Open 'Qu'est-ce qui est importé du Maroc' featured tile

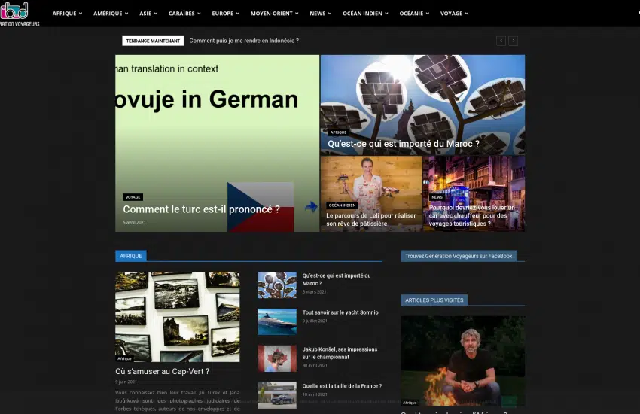[x=404, y=144]
